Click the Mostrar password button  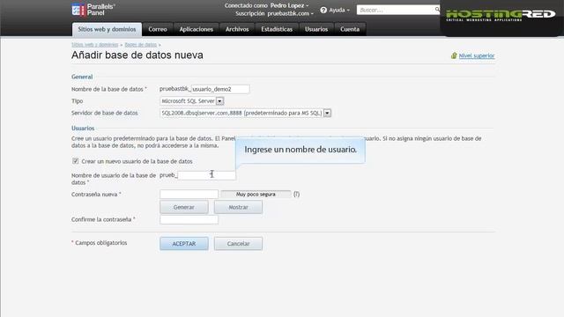[238, 208]
